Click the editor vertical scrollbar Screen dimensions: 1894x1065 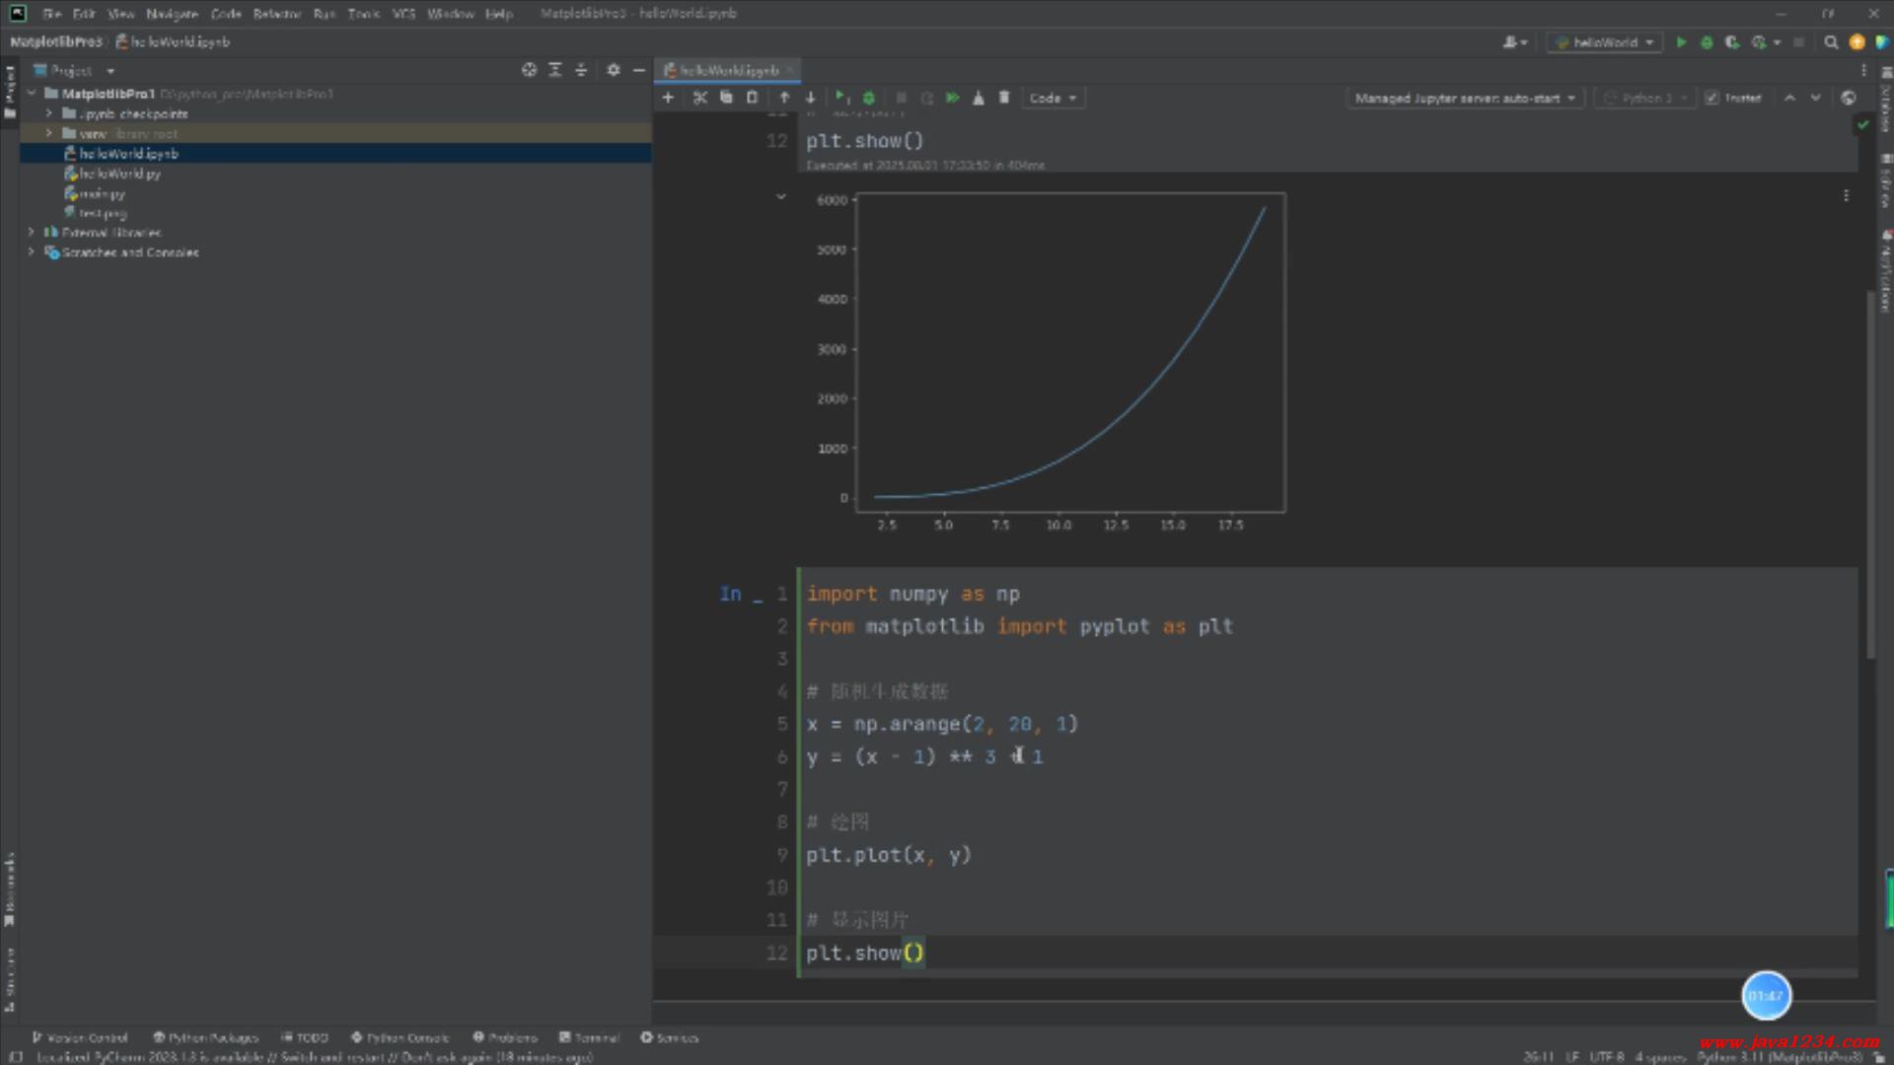1870,473
